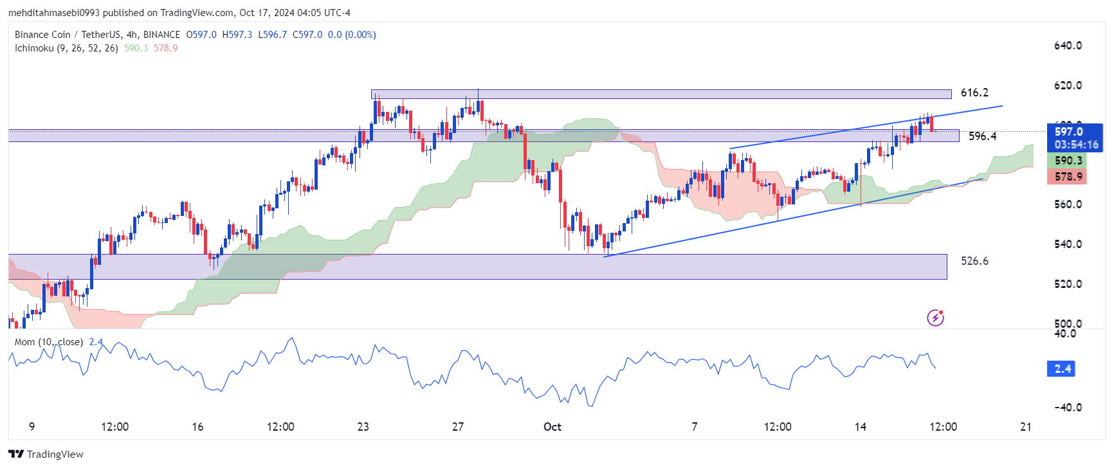This screenshot has height=468, width=1114.
Task: Click the Binance Coin / TetherUS symbol title
Action: 97,35
